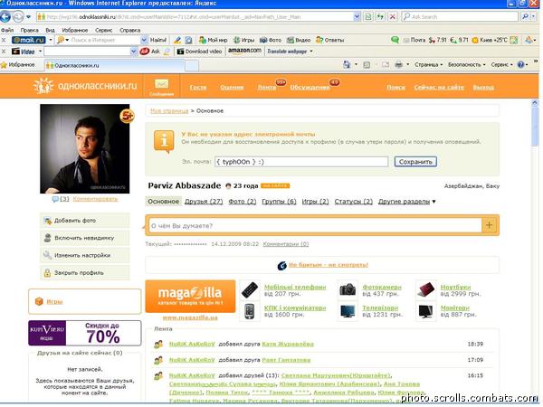Screen dimensions: 543x407
Task: Open Видео in the Mail.ru toolbar
Action: 299,40
